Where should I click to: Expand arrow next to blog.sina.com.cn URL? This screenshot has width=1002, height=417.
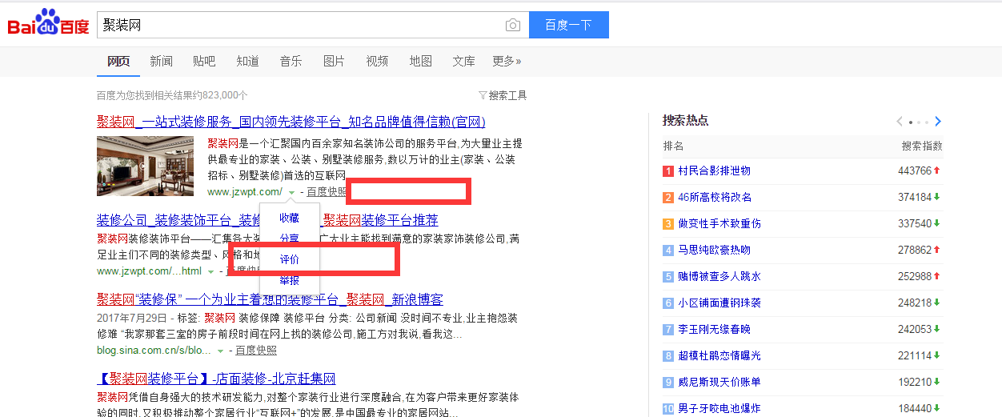pos(220,351)
